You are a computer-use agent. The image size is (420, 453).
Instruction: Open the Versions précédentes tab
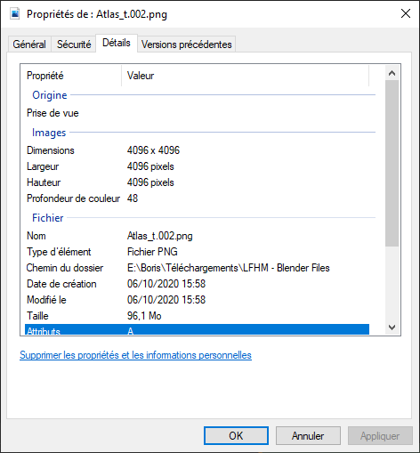tap(186, 44)
